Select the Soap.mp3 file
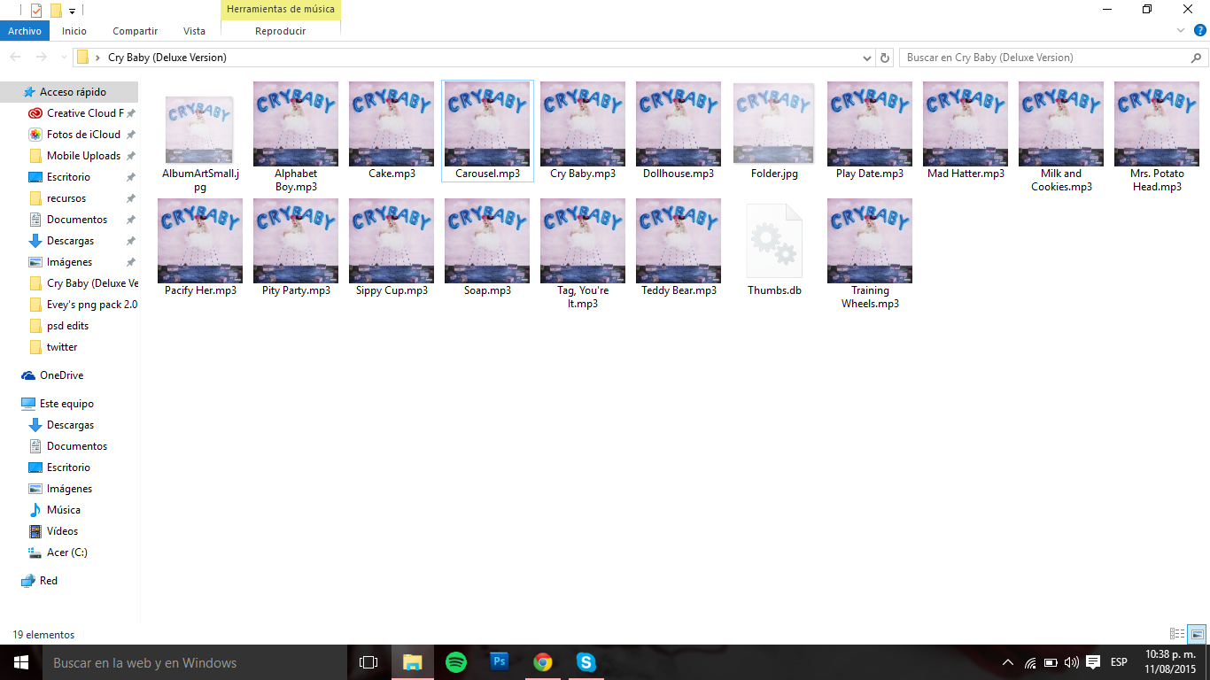 487,248
